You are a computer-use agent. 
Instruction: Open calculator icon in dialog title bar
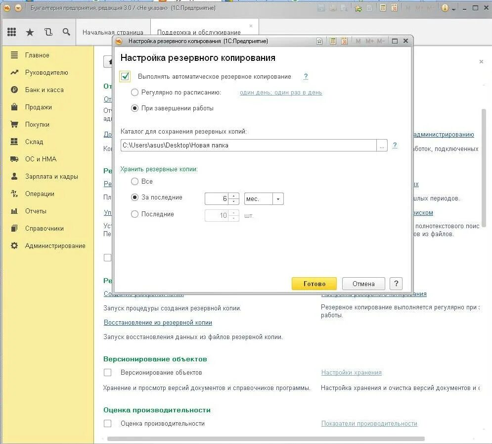[x=333, y=41]
